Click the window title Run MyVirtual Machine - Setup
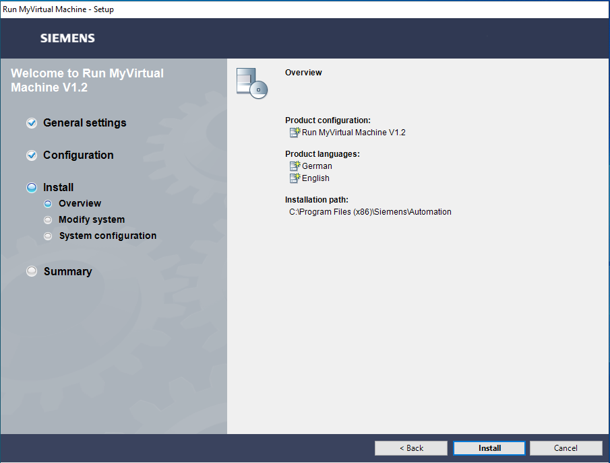 pos(58,9)
